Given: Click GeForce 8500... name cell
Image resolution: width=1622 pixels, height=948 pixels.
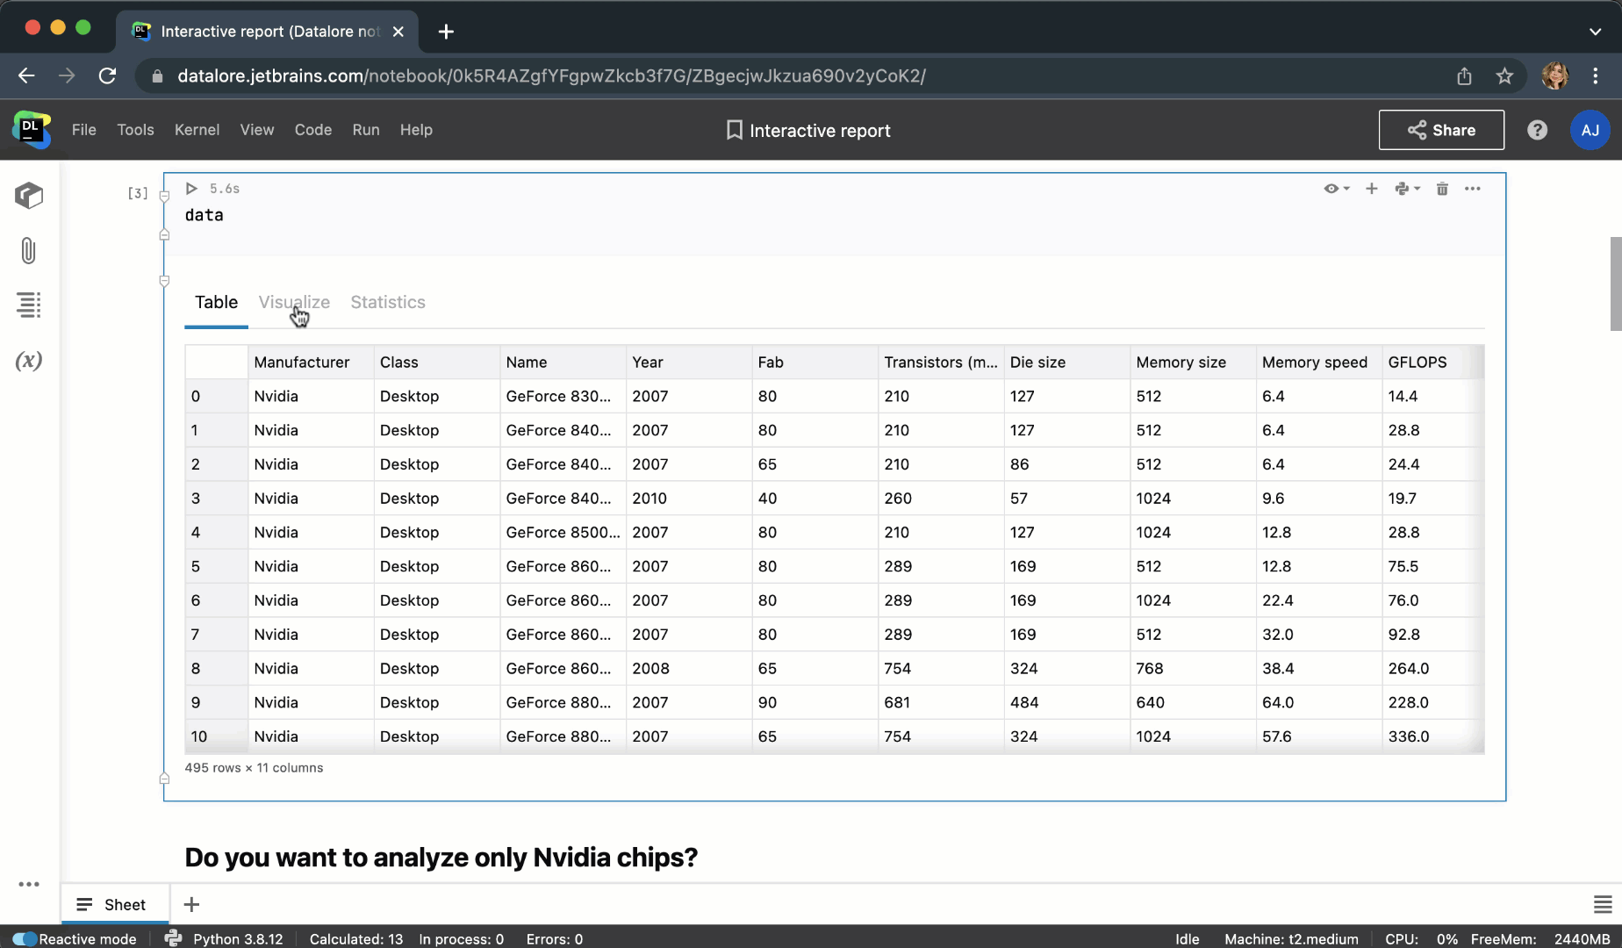Looking at the screenshot, I should click(563, 533).
